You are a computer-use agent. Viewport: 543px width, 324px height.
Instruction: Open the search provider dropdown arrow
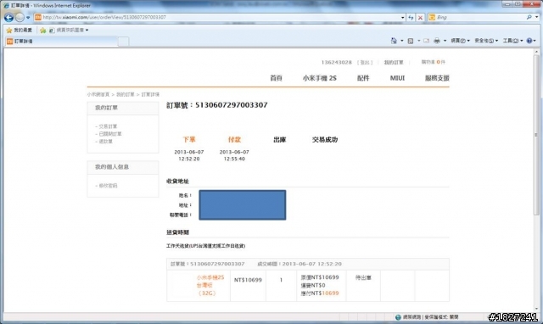536,17
